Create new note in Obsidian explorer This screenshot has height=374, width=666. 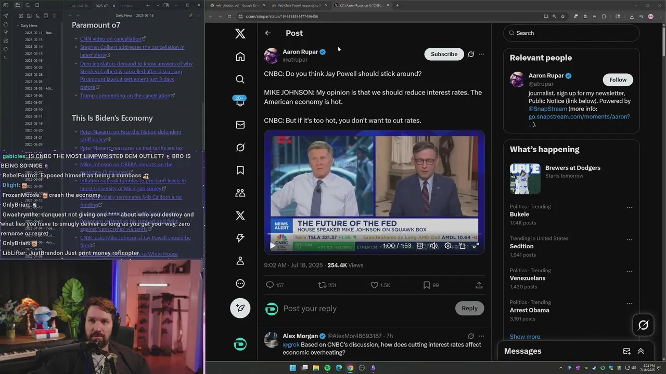pyautogui.click(x=20, y=16)
